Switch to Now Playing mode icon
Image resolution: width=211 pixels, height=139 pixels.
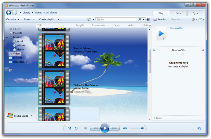(x=199, y=128)
